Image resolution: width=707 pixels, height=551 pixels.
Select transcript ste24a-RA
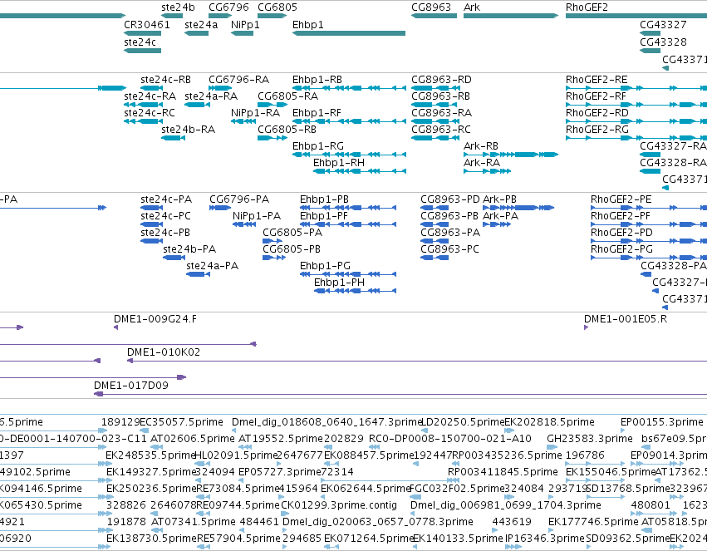click(211, 96)
